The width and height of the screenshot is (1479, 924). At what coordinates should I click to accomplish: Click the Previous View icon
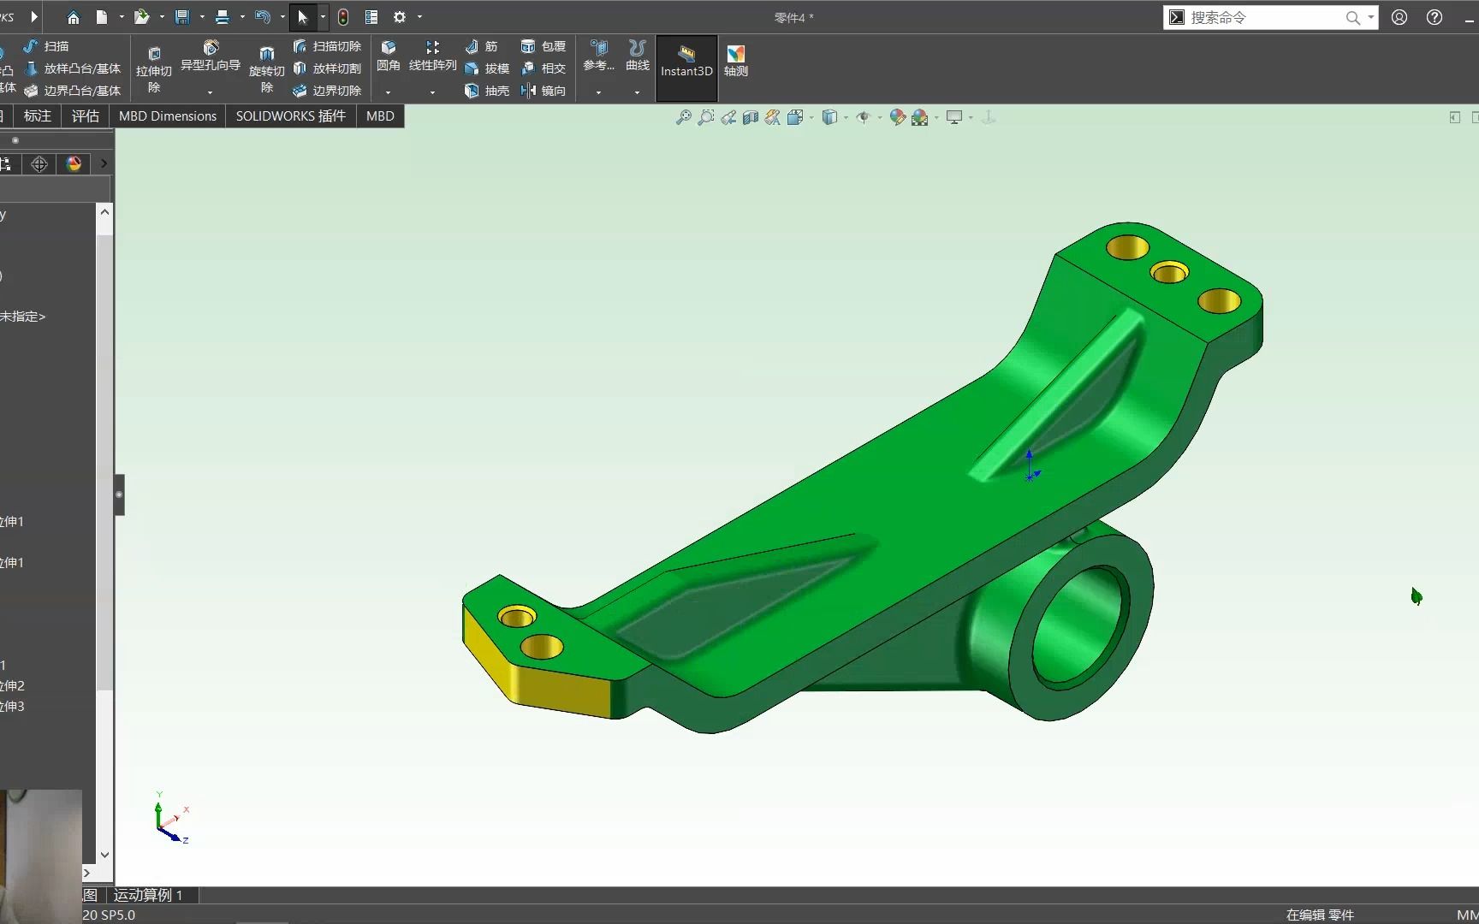(728, 117)
